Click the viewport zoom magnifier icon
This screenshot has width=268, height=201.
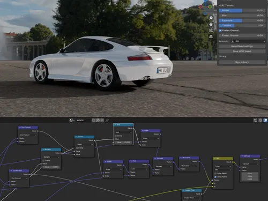[211, 18]
